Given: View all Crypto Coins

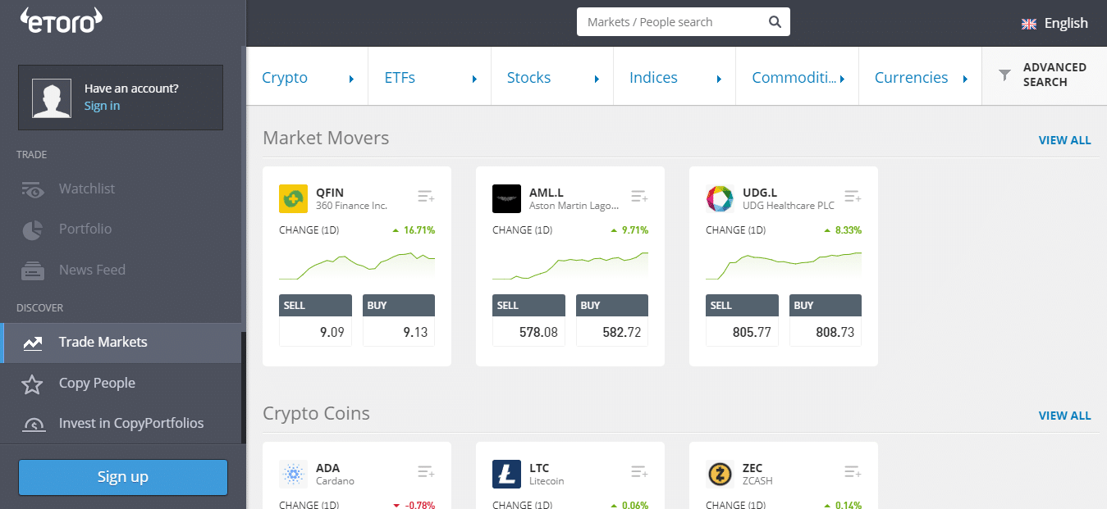Looking at the screenshot, I should tap(1064, 416).
